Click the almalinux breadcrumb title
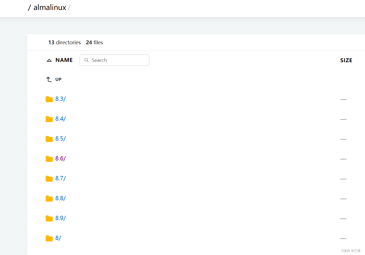The width and height of the screenshot is (365, 255). 50,7
